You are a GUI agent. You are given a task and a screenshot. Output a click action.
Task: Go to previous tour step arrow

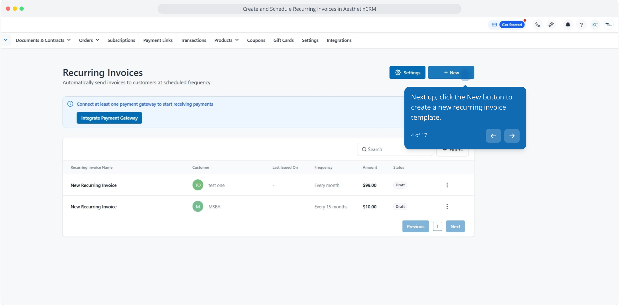click(x=493, y=136)
